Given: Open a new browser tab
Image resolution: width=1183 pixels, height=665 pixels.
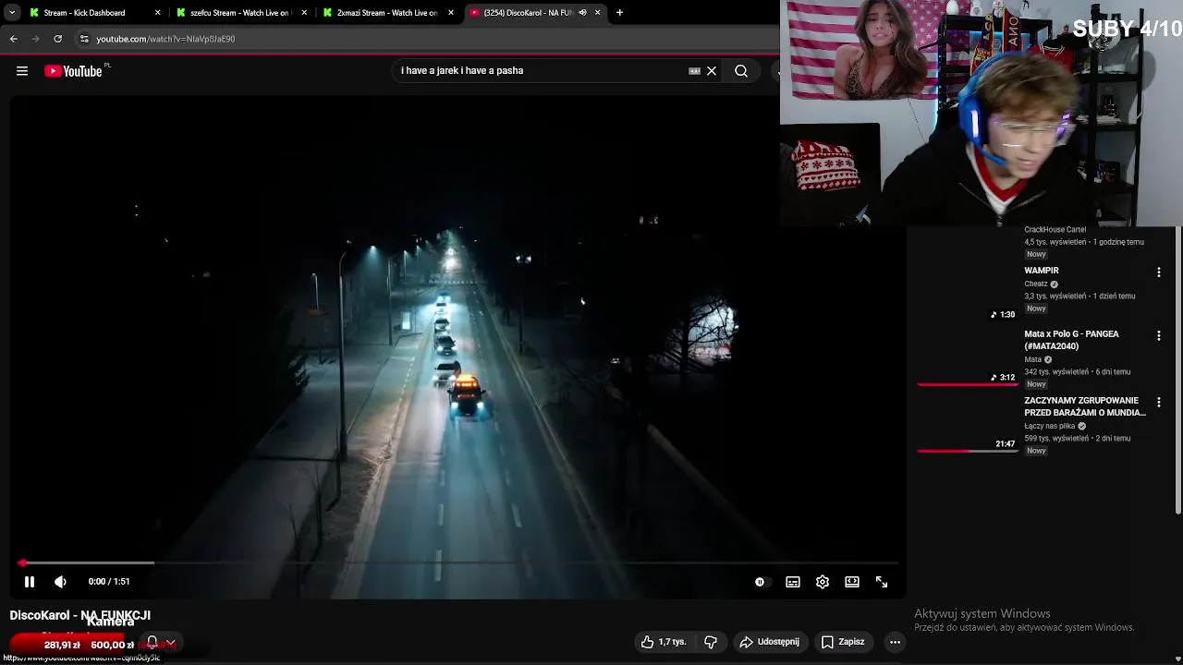Looking at the screenshot, I should tap(619, 13).
